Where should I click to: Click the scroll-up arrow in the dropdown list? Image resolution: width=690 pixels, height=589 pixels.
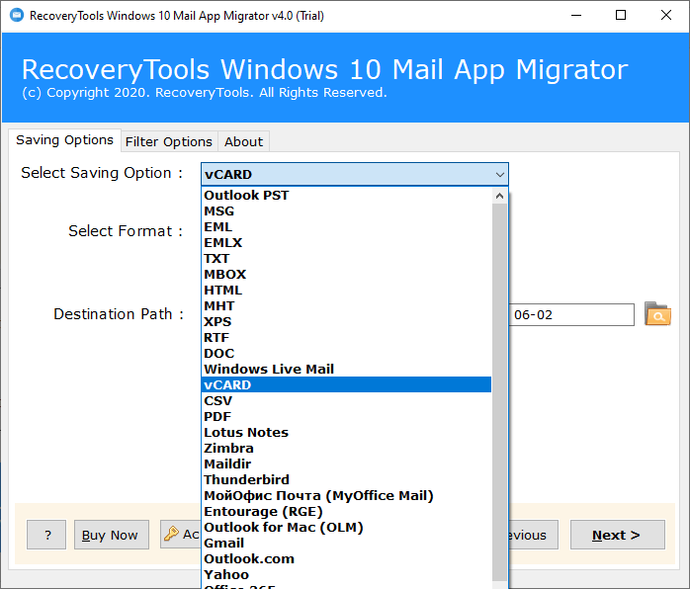(499, 196)
